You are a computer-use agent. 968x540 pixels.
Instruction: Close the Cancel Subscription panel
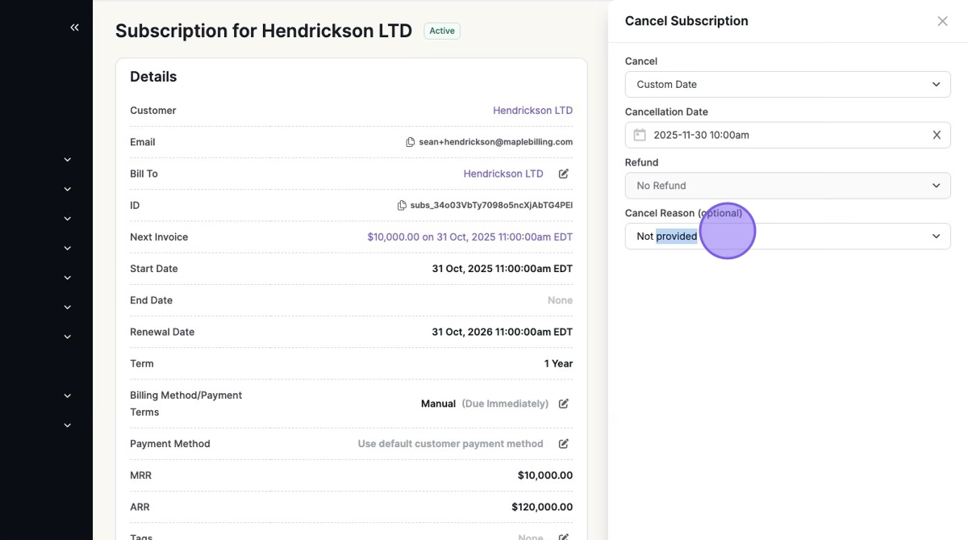pos(942,21)
